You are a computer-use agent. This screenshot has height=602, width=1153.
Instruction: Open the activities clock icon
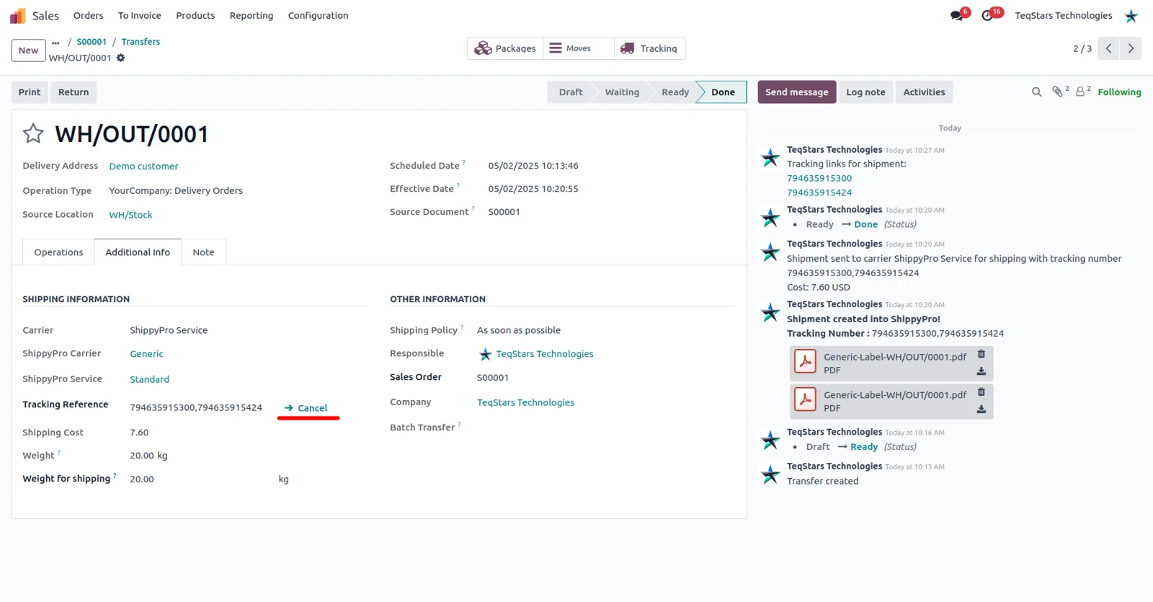click(x=987, y=15)
